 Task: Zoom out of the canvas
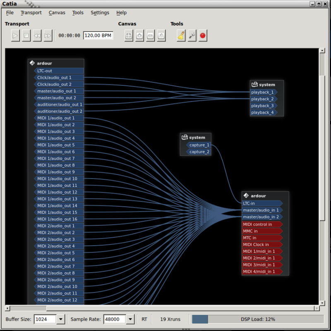[150, 36]
